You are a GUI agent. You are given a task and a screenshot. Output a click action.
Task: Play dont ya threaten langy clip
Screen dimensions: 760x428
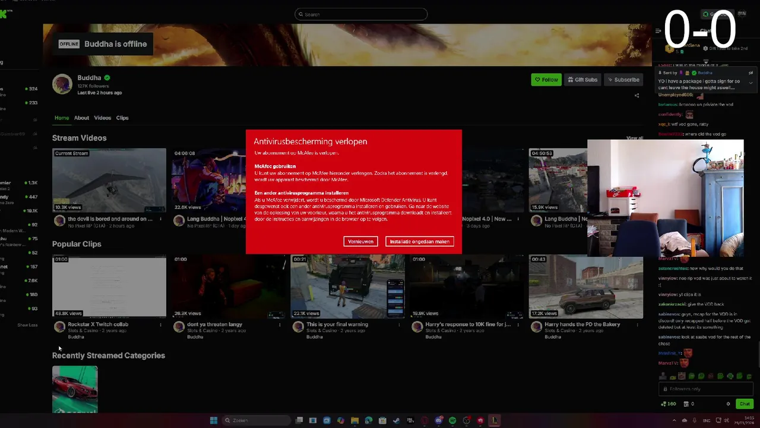click(x=229, y=287)
